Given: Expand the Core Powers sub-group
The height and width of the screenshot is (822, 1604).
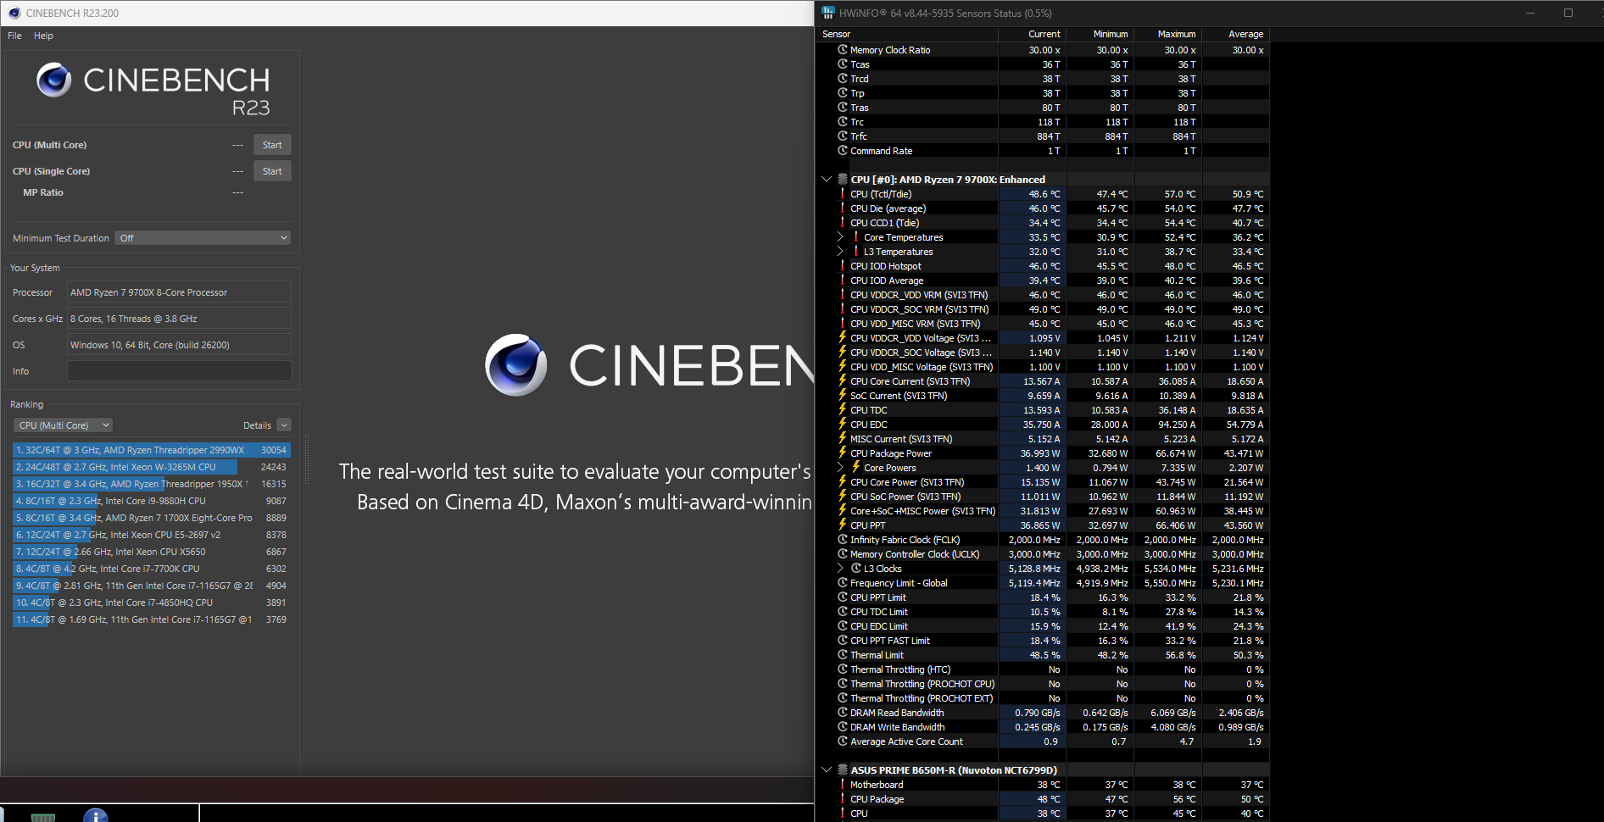Looking at the screenshot, I should pos(840,467).
